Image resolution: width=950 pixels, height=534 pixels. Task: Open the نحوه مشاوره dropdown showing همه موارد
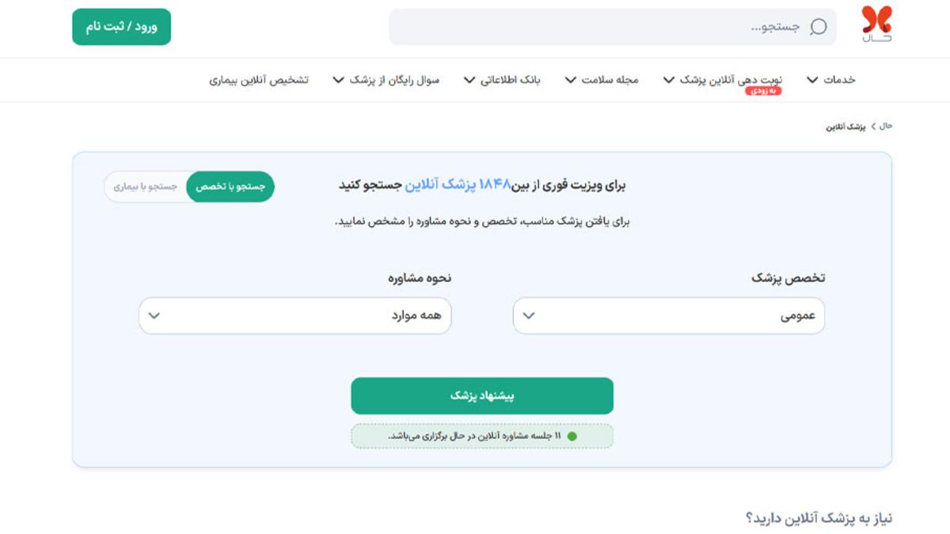pyautogui.click(x=295, y=316)
